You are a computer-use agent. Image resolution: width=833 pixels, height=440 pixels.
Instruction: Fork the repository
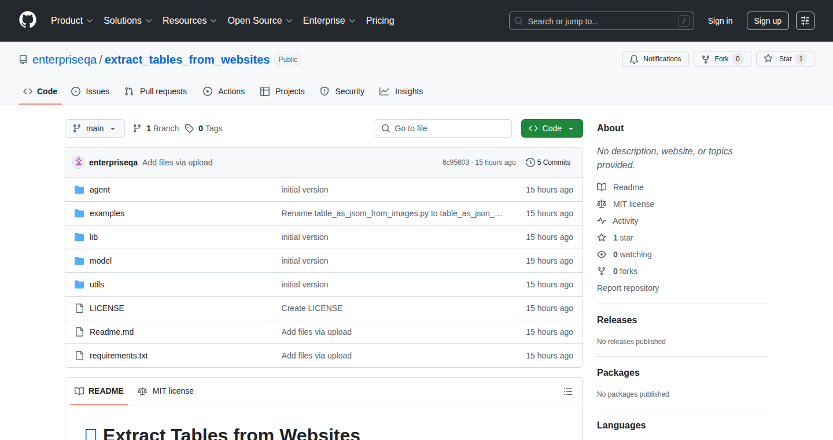[722, 59]
